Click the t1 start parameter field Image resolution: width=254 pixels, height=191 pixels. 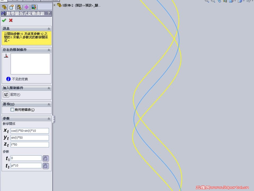click(26, 158)
